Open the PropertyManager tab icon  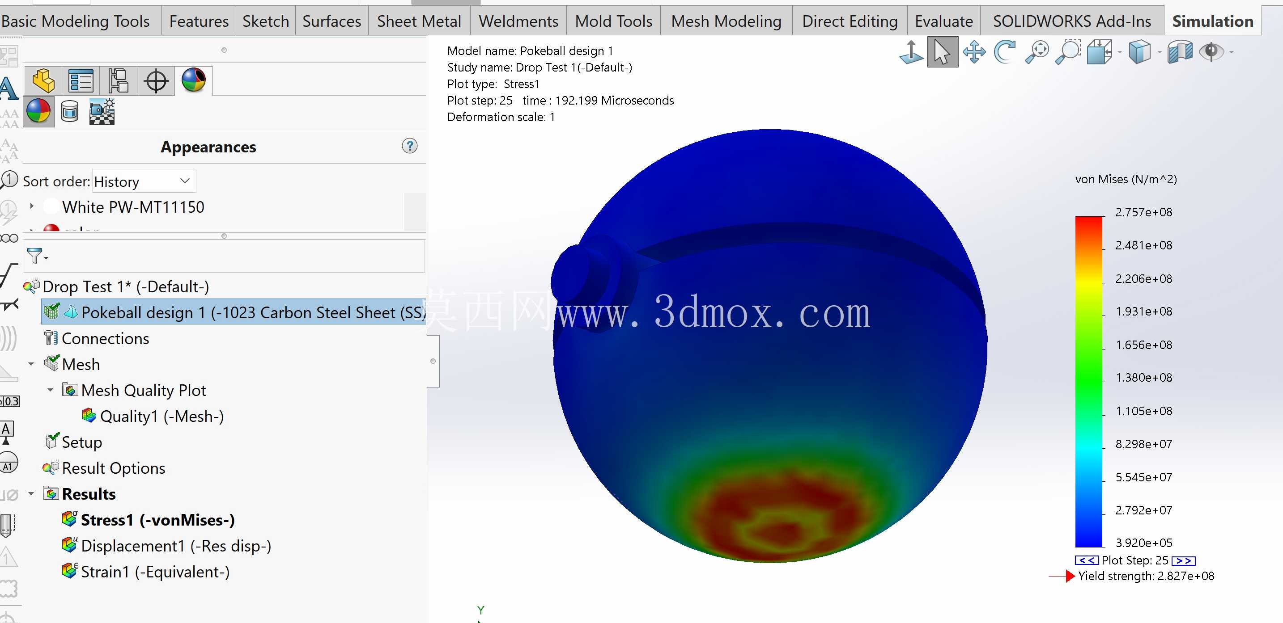(x=81, y=80)
